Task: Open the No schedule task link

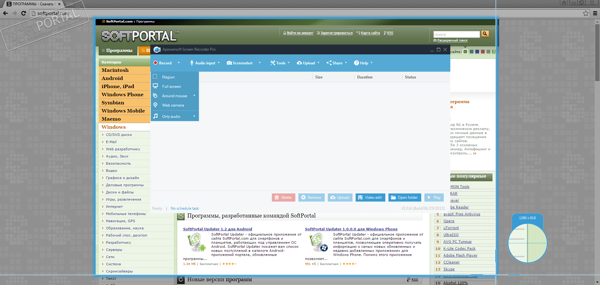Action: [185, 208]
